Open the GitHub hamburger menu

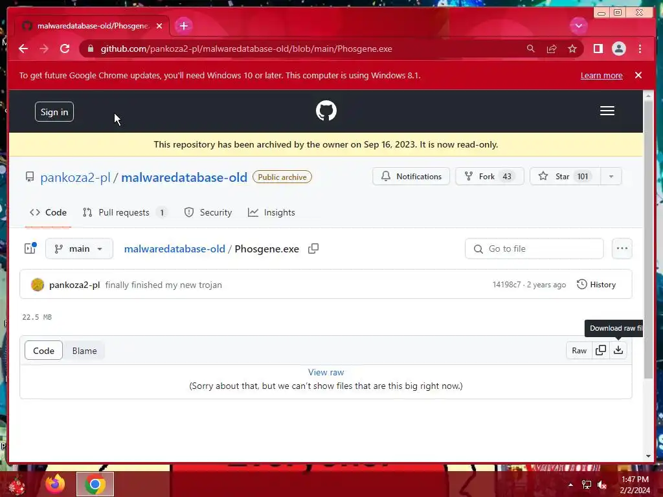tap(607, 111)
